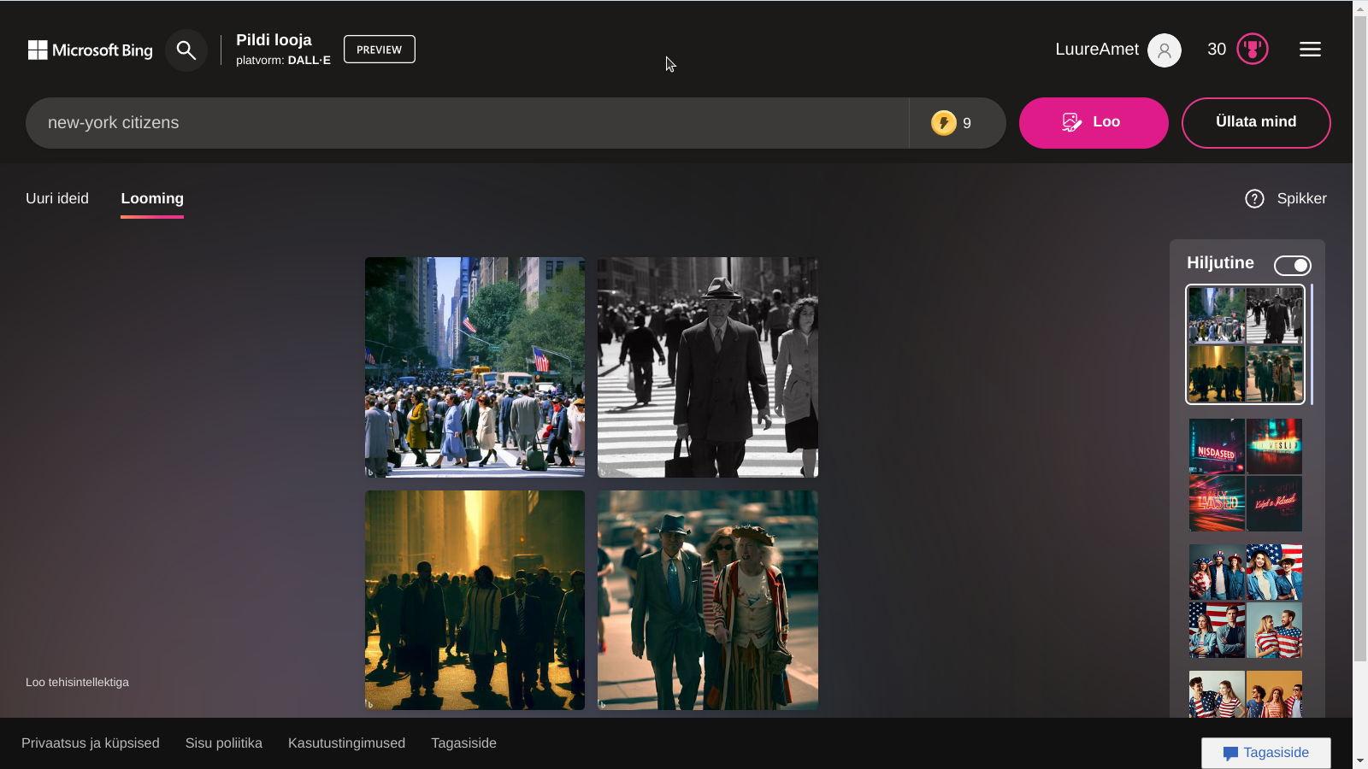
Task: Open Sisu poliitika link
Action: point(224,743)
